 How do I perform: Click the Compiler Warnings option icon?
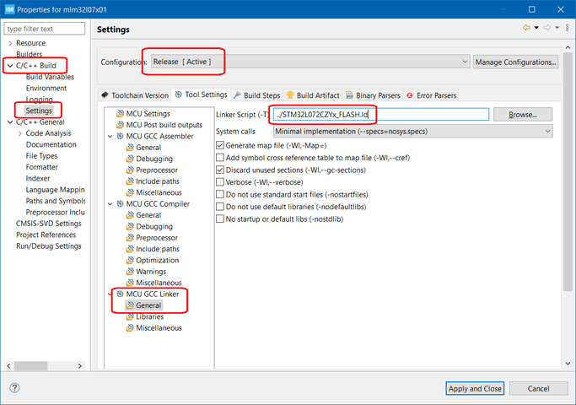click(130, 272)
